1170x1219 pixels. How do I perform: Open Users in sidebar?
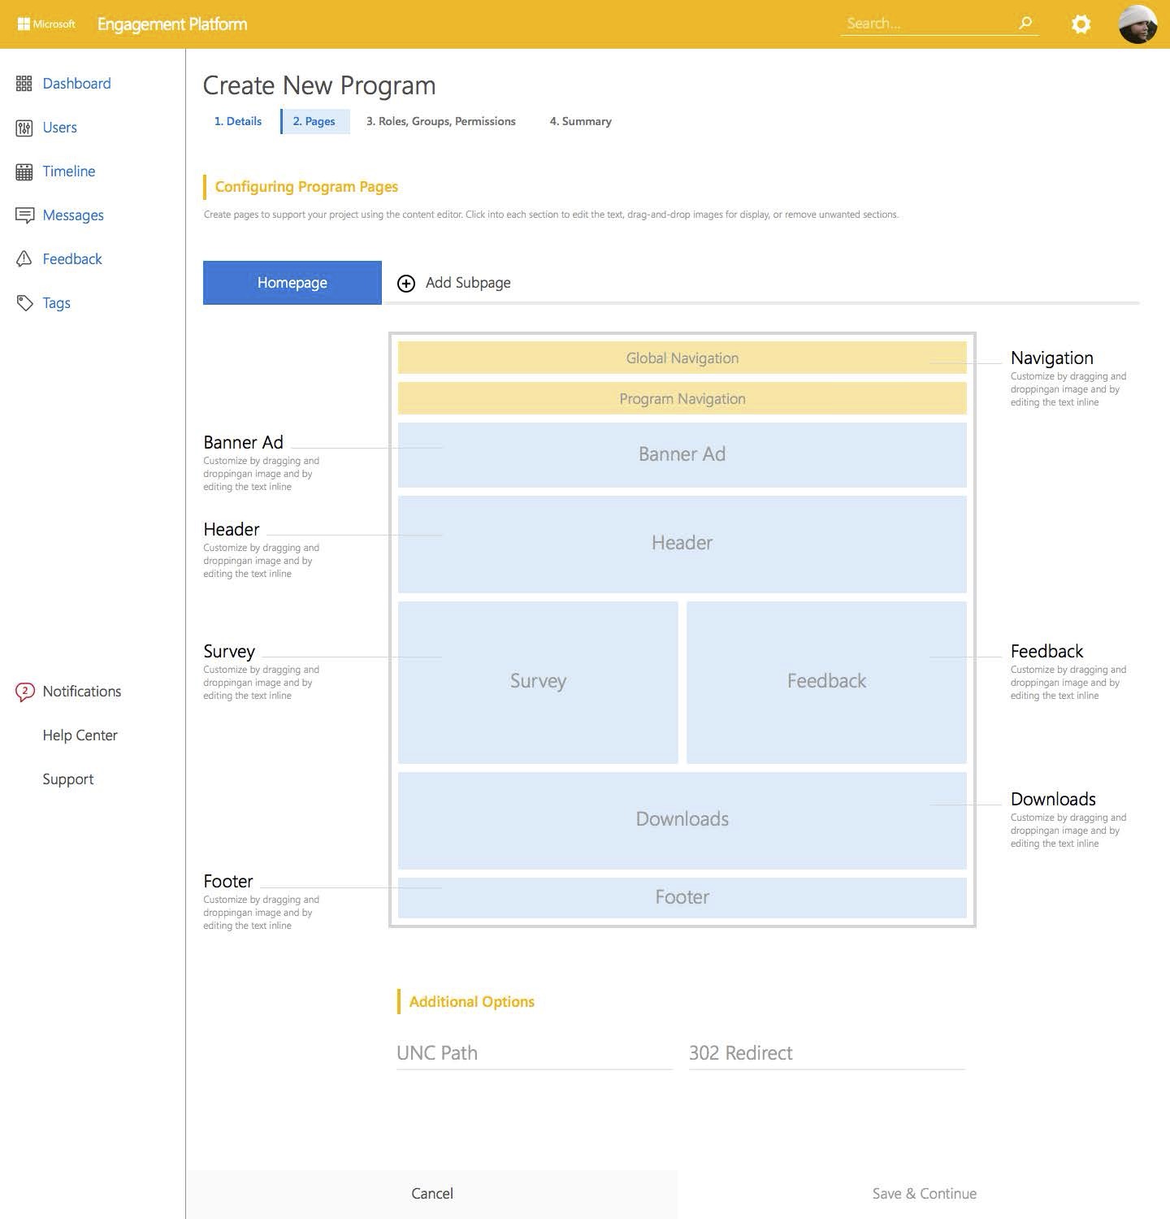click(x=59, y=128)
